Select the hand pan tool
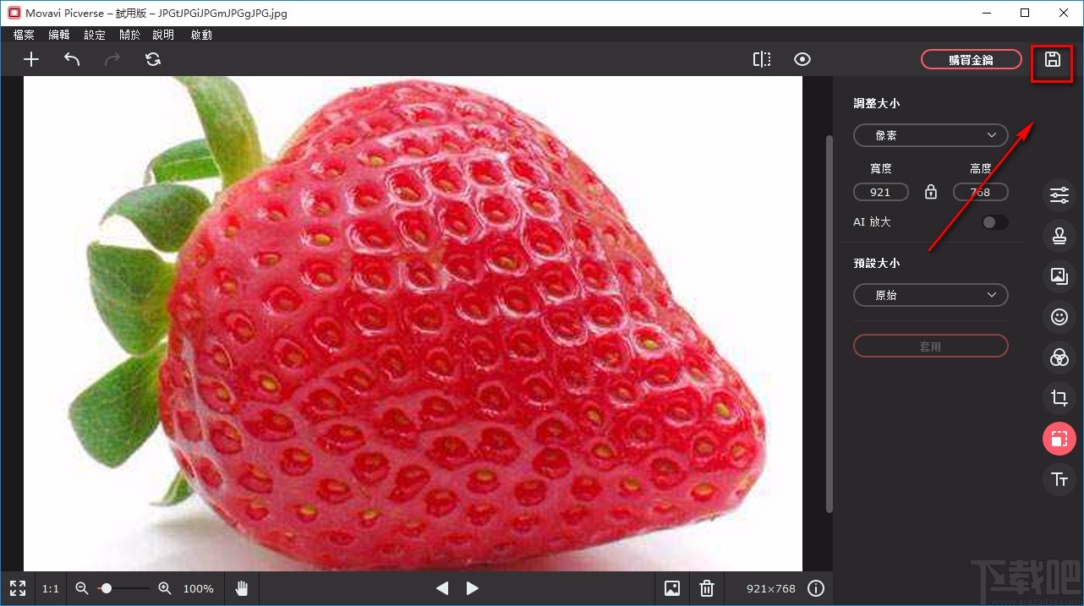 click(x=243, y=588)
